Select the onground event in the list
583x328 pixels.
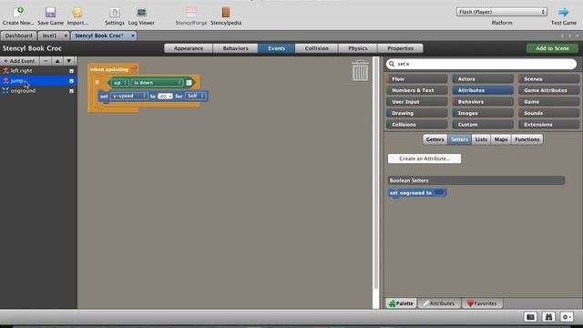pyautogui.click(x=38, y=91)
